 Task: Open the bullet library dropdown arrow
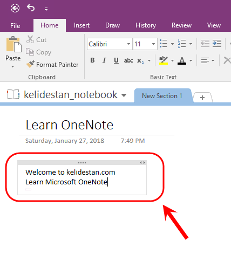172,44
